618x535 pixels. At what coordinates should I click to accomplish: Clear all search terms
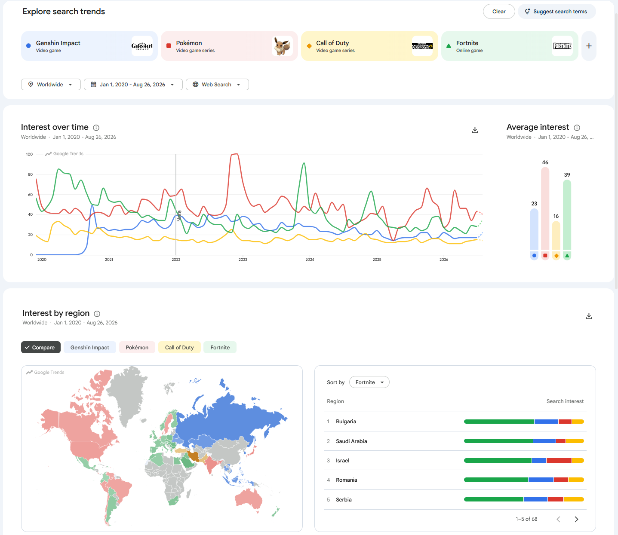499,12
